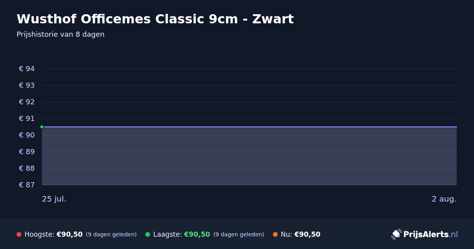
Task: Click the green Laagste €90,50 price value
Action: [x=197, y=234]
